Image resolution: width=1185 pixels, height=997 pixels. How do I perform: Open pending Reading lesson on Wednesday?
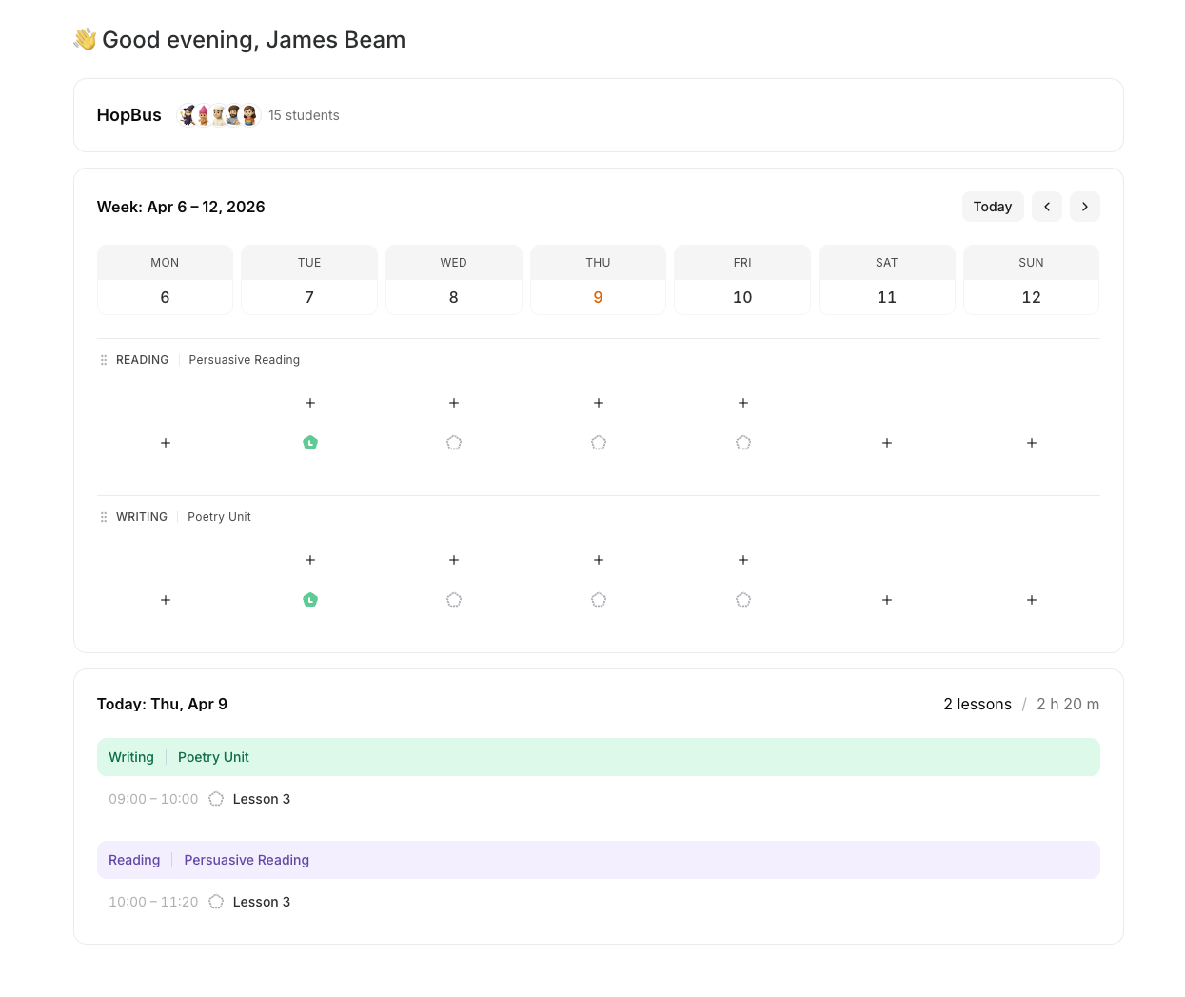[454, 443]
